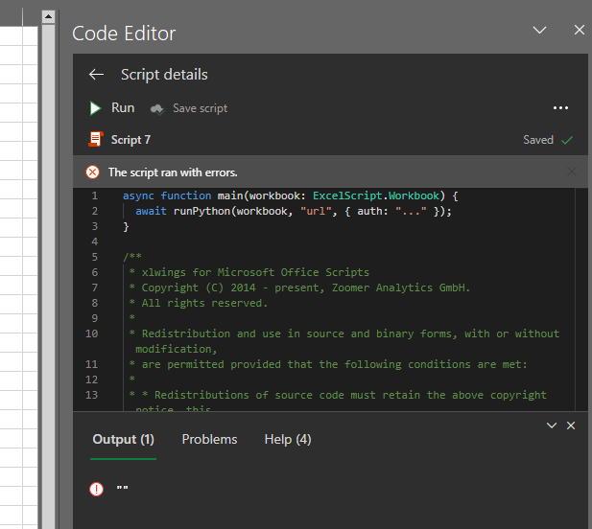Open the three-dots more options menu
This screenshot has width=592, height=529.
(x=560, y=108)
